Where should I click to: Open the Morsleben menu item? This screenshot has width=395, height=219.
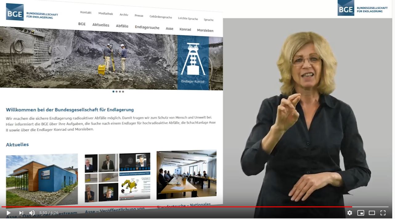pyautogui.click(x=205, y=30)
